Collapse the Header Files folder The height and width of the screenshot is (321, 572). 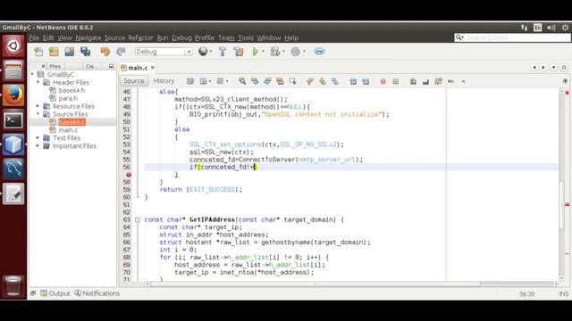point(38,82)
